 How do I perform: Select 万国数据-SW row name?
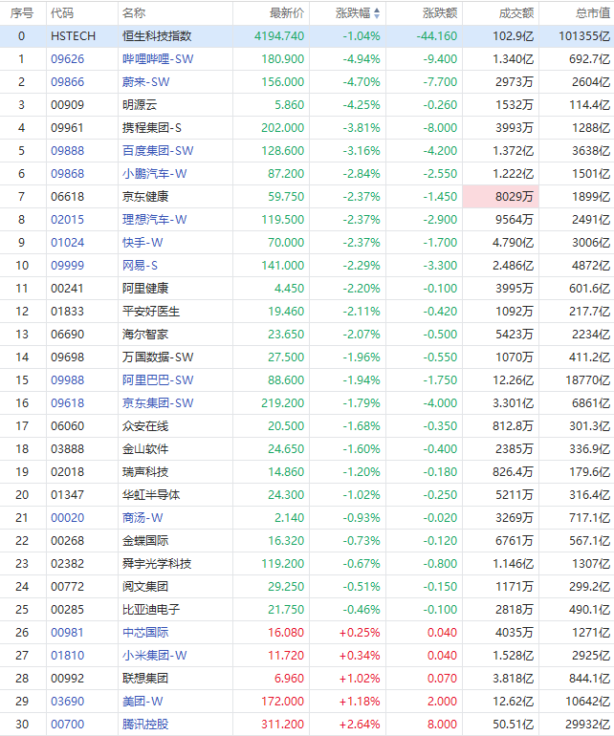[158, 357]
